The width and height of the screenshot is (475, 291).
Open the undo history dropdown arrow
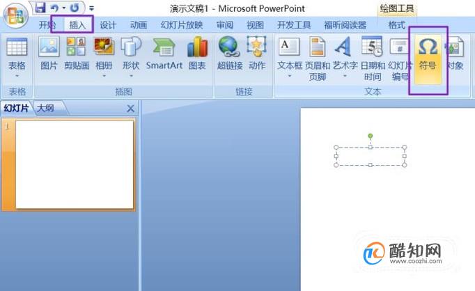click(x=64, y=8)
